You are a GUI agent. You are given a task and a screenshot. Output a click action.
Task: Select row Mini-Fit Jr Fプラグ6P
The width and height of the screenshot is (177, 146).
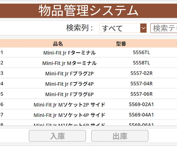coord(88,94)
